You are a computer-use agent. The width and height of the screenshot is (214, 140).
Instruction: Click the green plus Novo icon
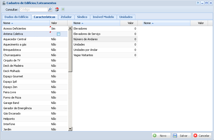click(x=155, y=136)
